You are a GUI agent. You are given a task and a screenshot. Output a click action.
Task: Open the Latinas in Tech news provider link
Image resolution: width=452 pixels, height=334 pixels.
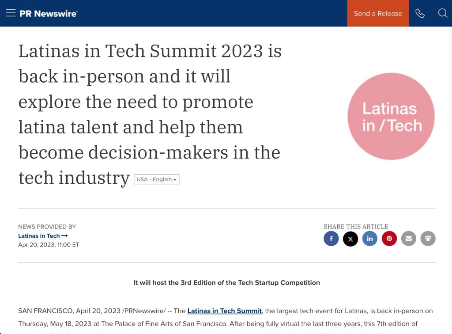pos(43,236)
